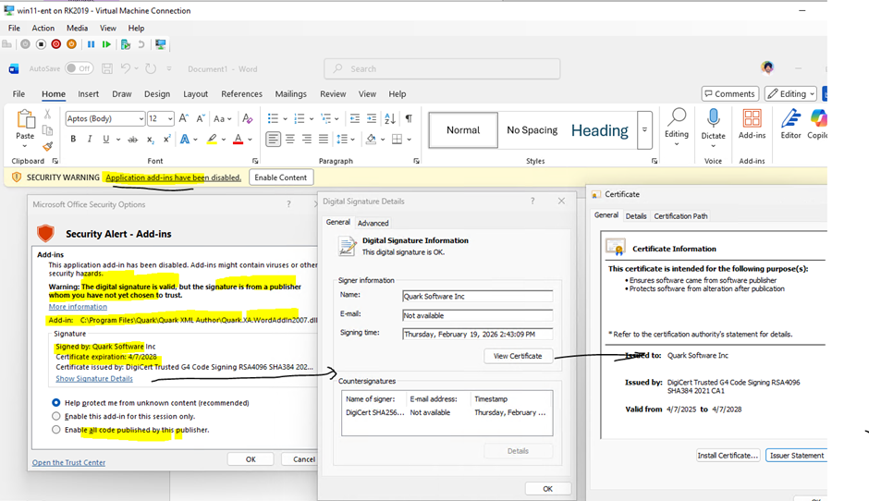Switch to the Advanced tab in Digital Signature Details

(x=373, y=223)
